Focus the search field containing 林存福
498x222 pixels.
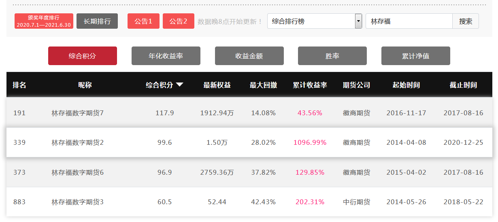[409, 21]
